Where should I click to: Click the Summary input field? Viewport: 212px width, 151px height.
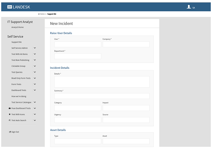[x=102, y=96]
